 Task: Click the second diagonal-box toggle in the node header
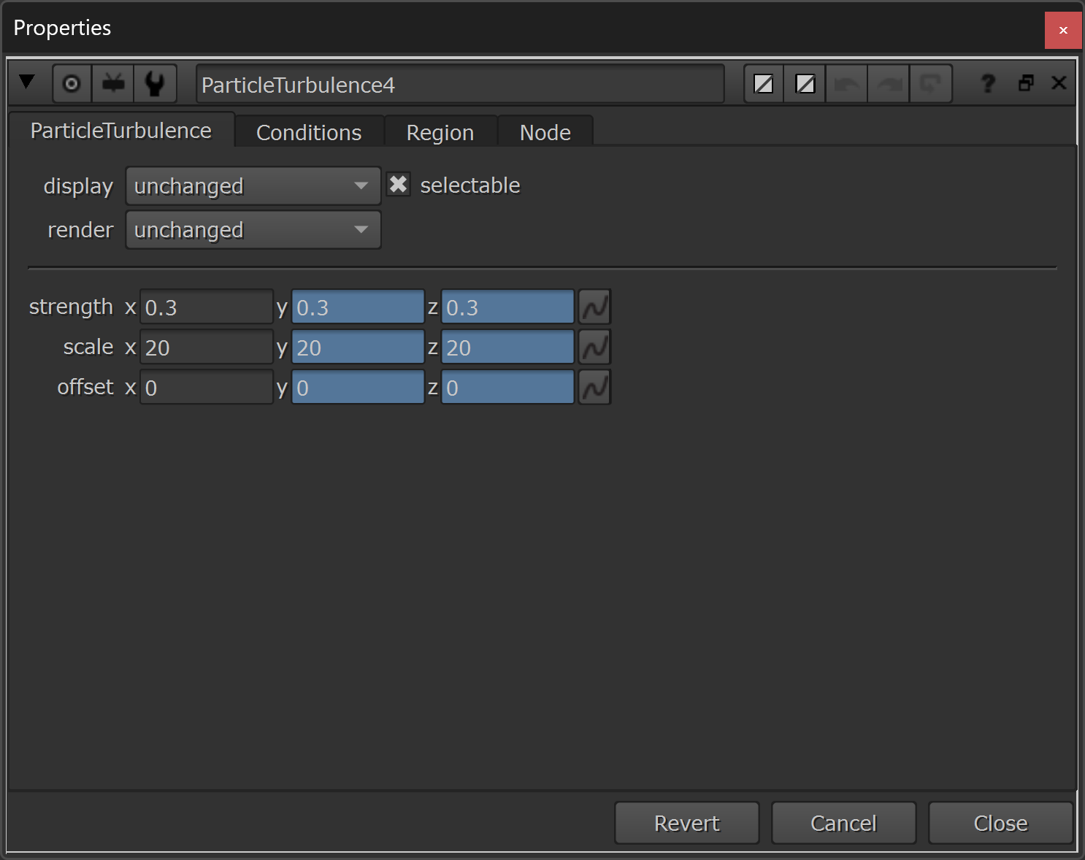coord(805,84)
